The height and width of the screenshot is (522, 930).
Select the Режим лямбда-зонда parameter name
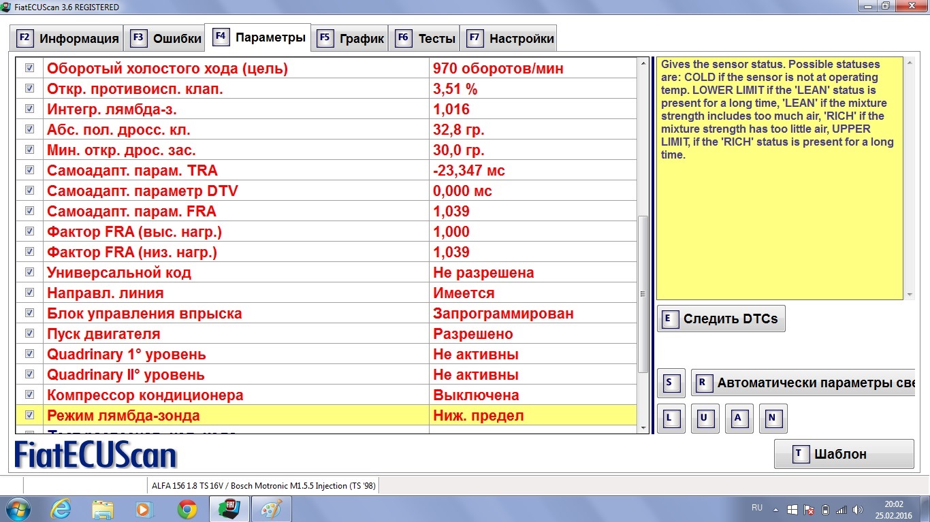[123, 415]
